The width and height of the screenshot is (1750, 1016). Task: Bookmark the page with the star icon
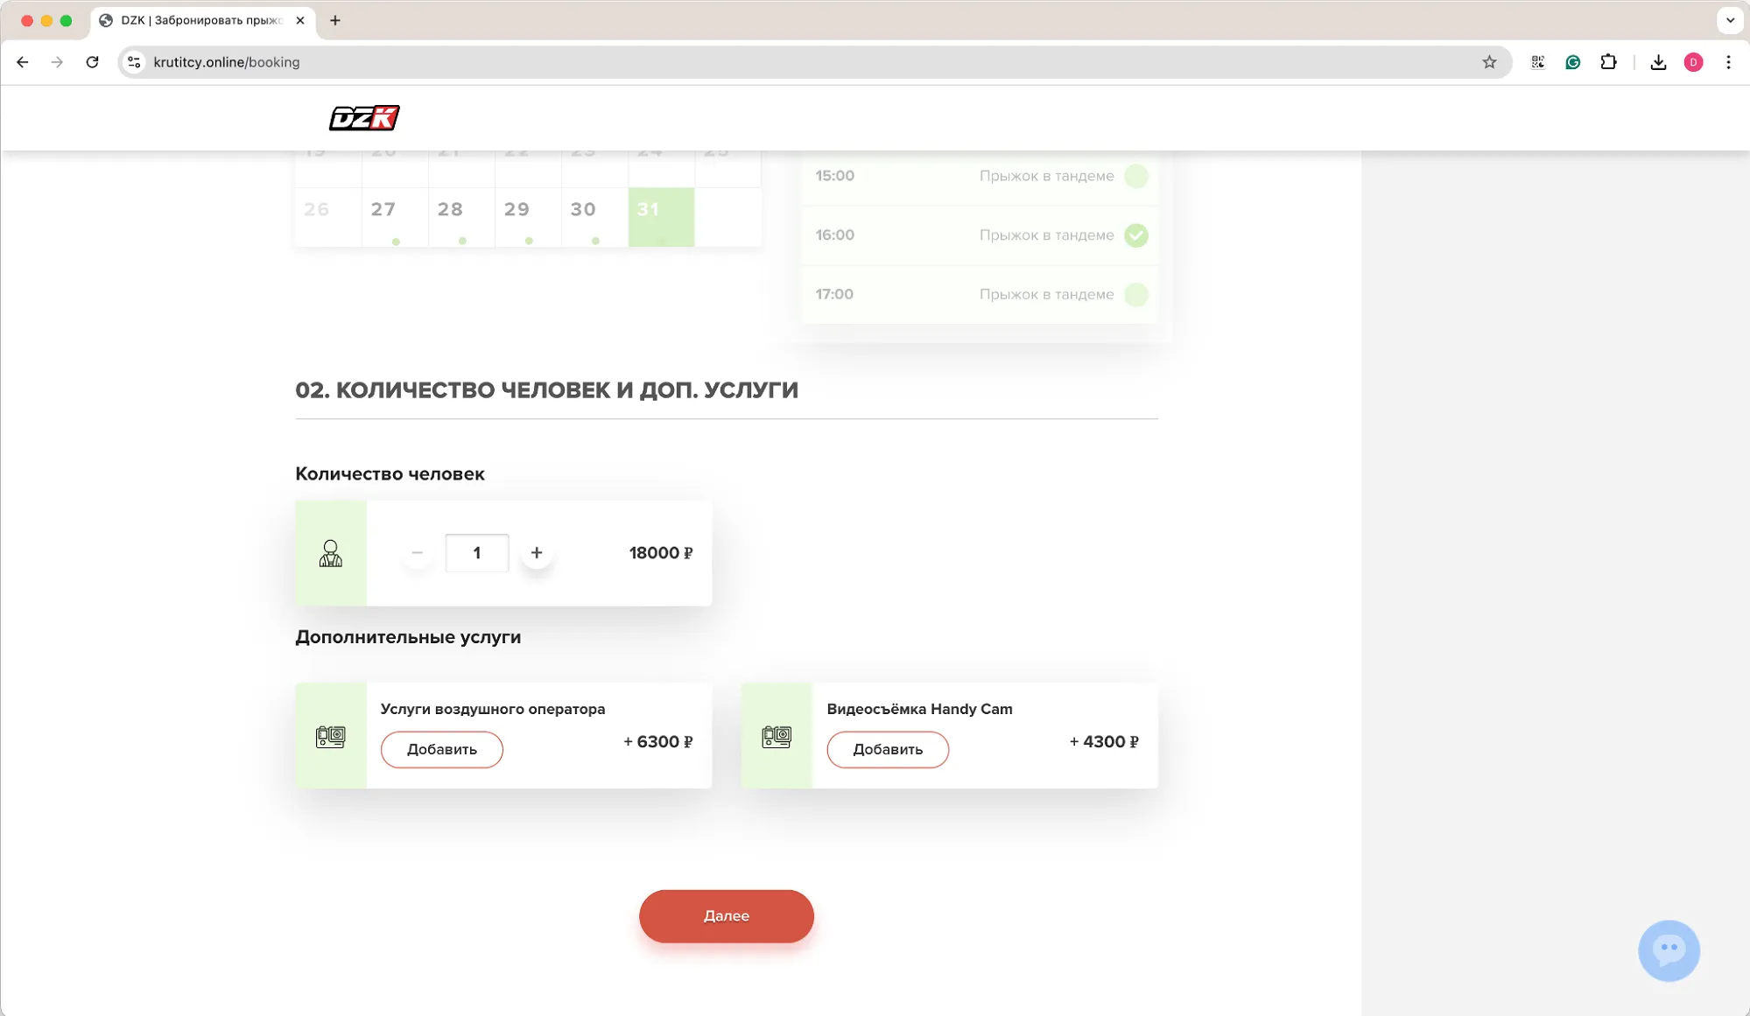tap(1489, 62)
